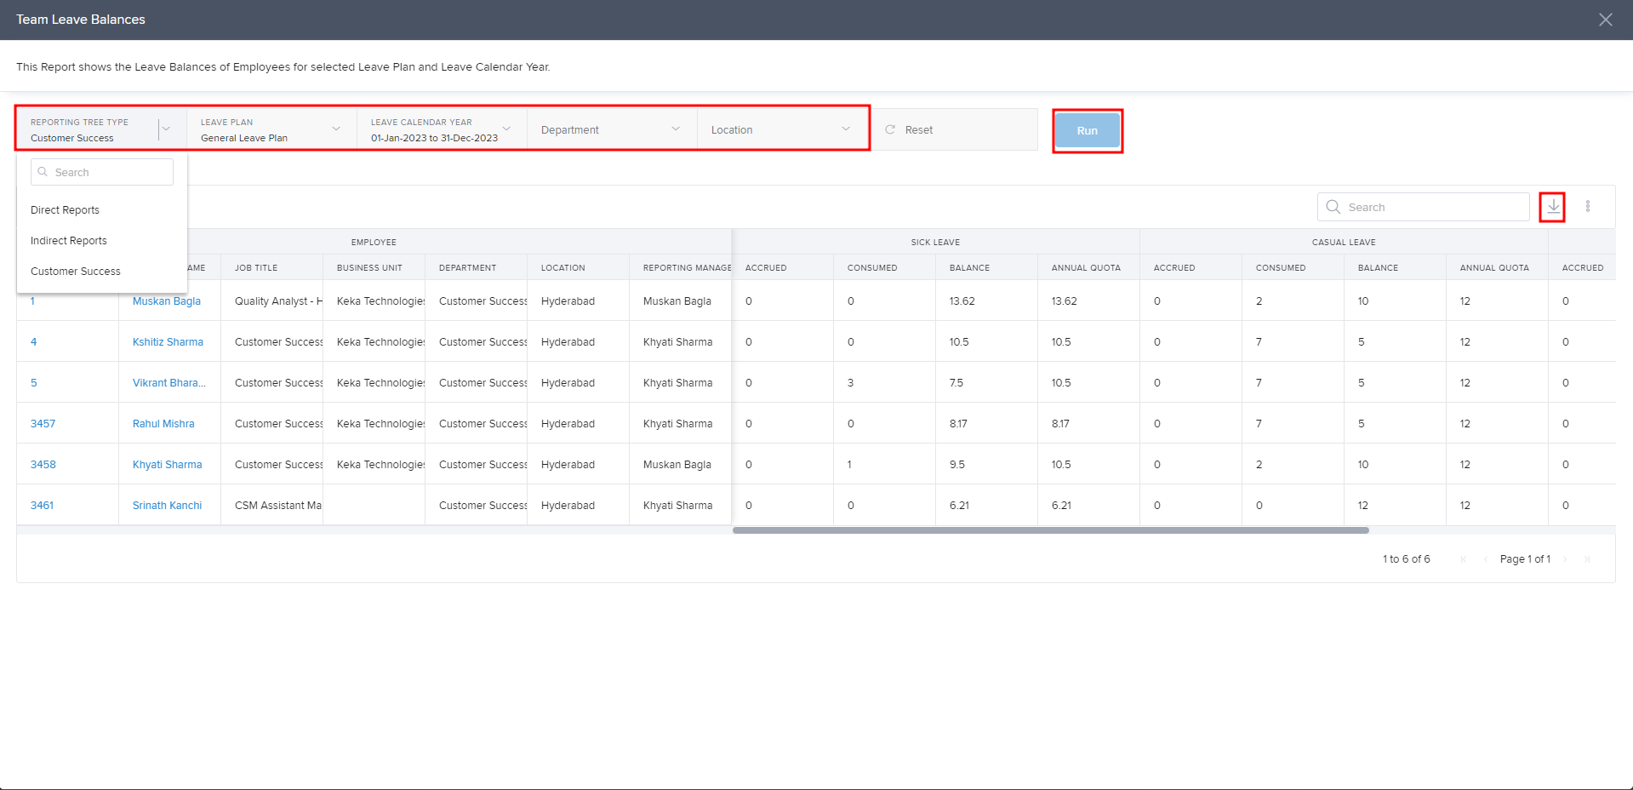Click the horizontal table scrollbar
Screen dimensions: 1633x790
click(x=1050, y=530)
